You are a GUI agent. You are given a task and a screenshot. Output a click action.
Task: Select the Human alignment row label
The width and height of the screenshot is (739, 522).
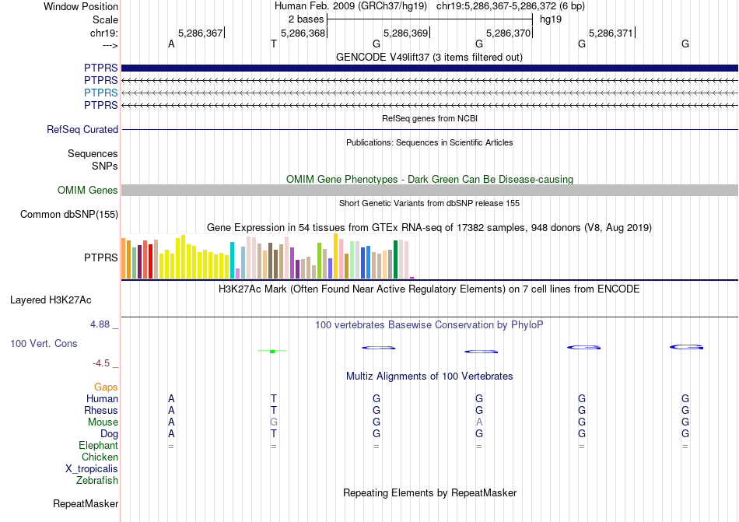pos(102,398)
